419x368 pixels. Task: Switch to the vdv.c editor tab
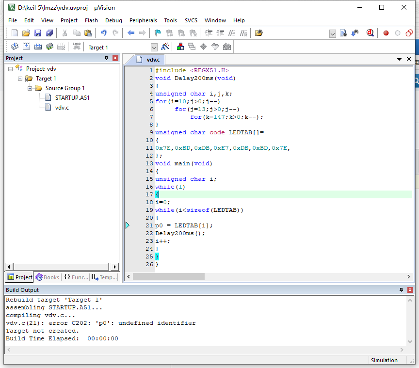pyautogui.click(x=153, y=60)
